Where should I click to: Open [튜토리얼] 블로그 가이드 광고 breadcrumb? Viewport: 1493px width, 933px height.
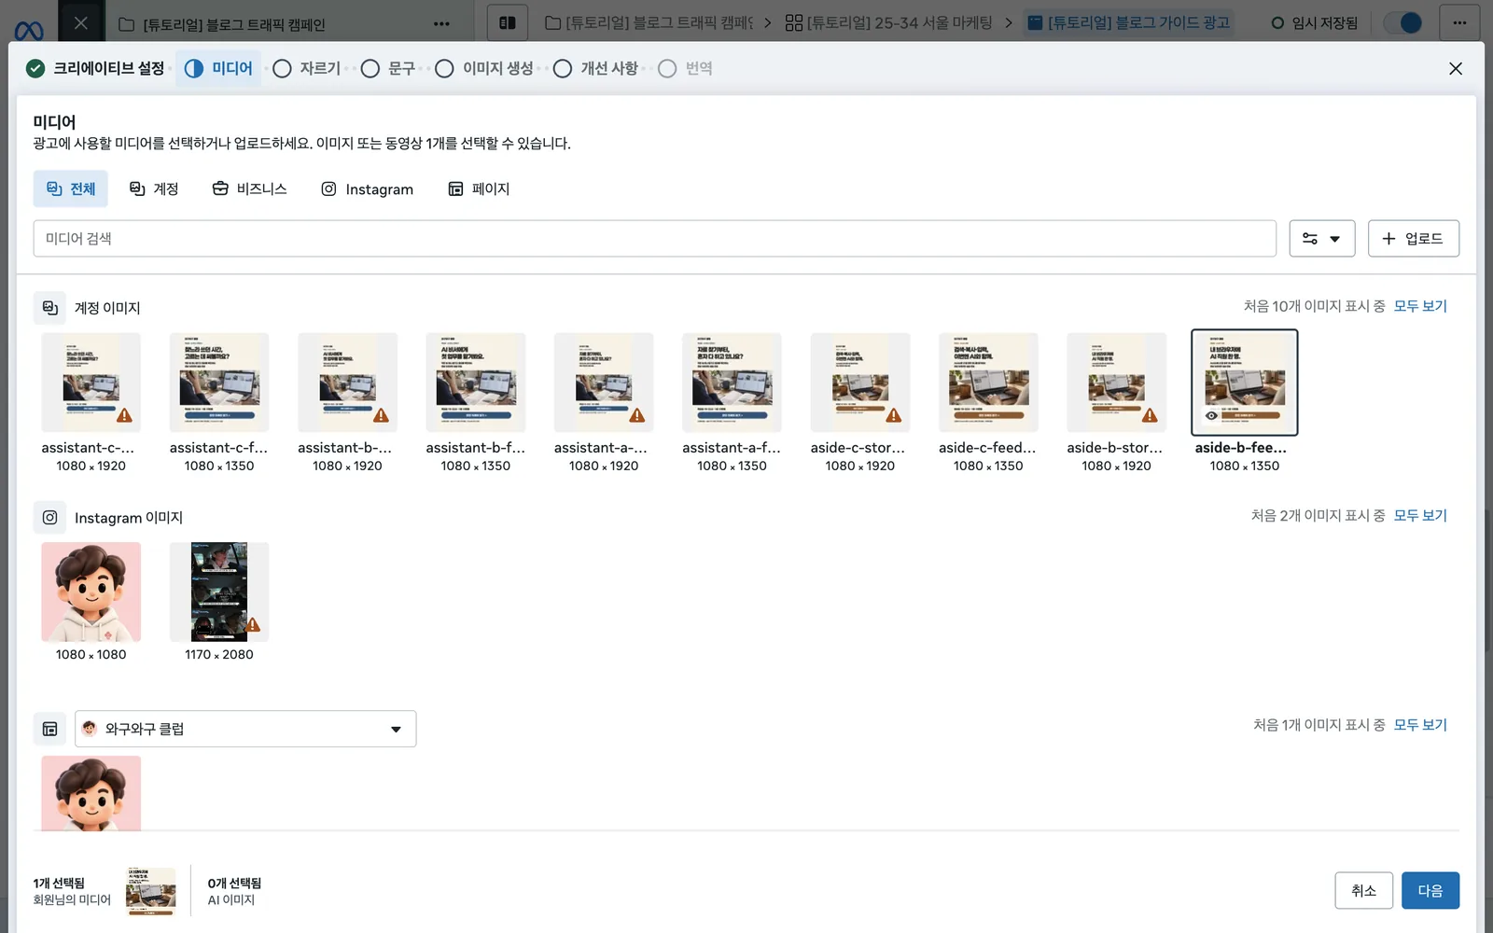coord(1129,22)
